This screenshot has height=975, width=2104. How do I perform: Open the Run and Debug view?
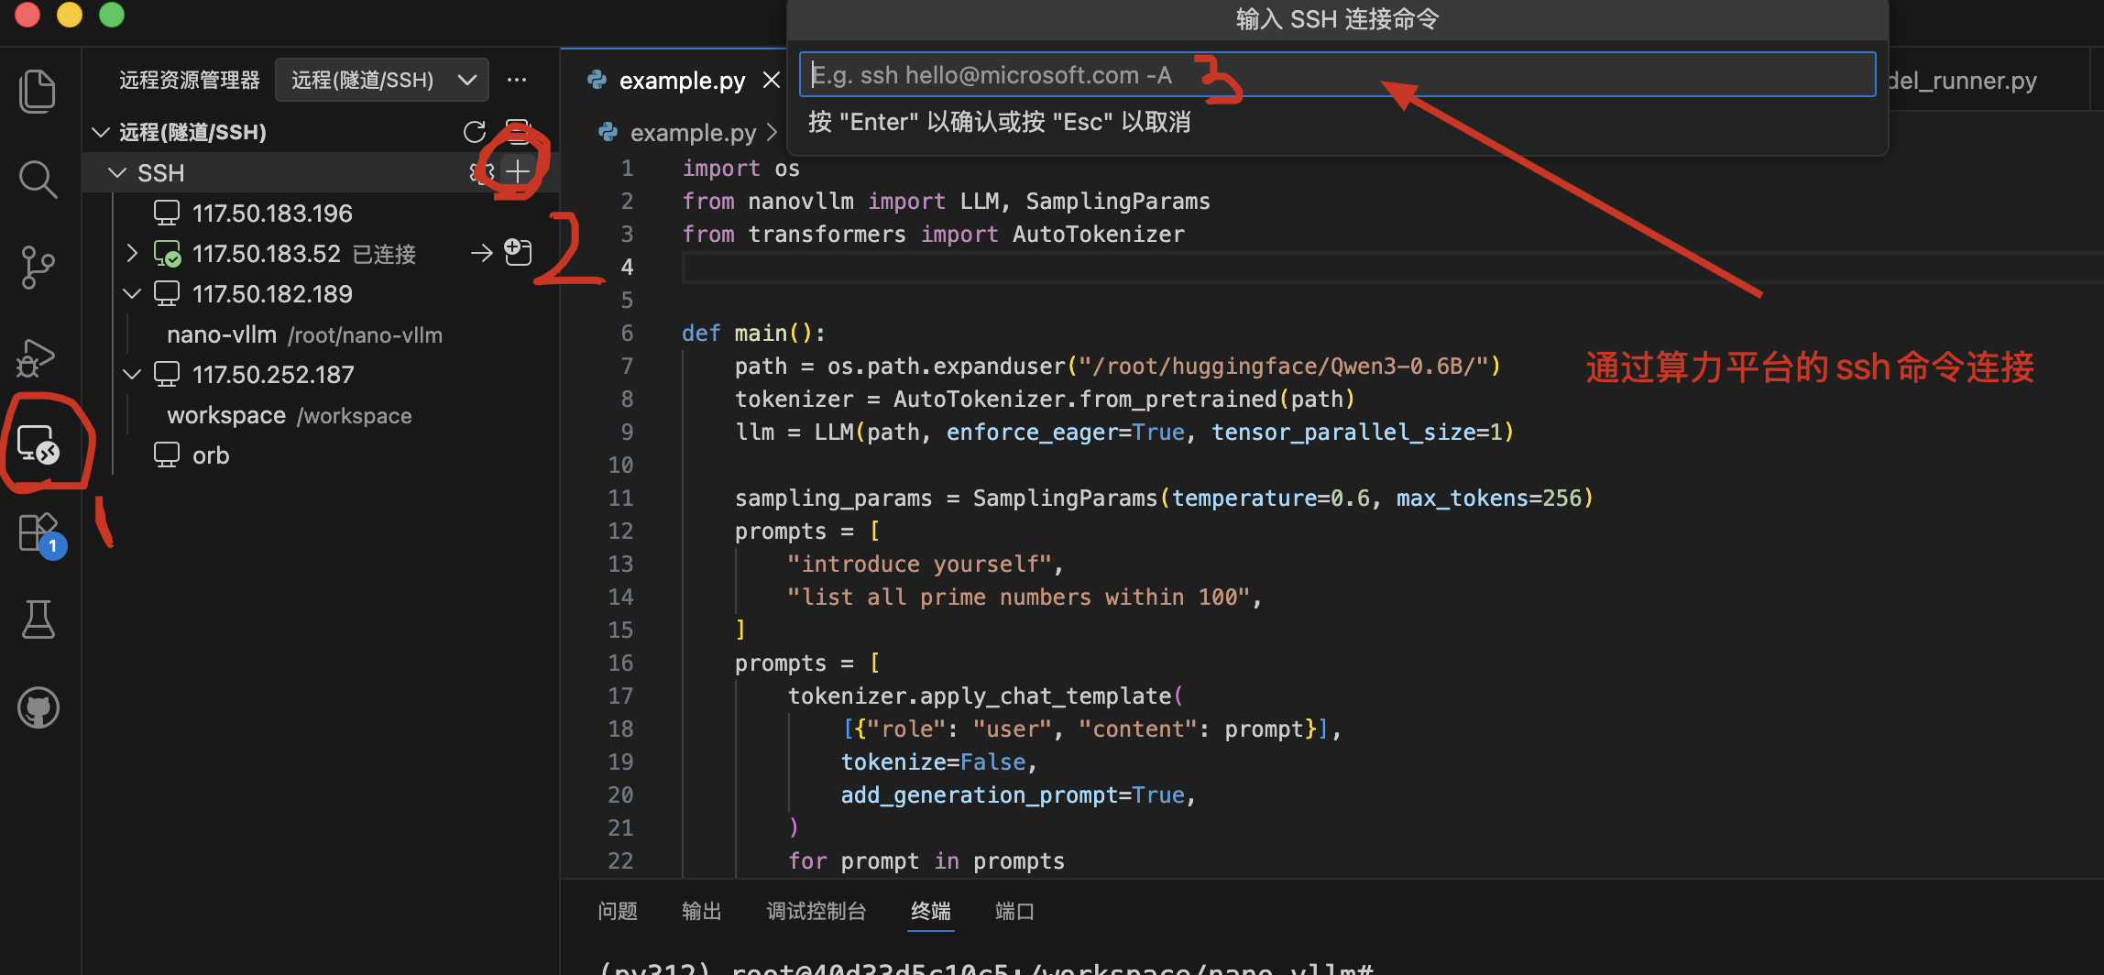coord(38,357)
